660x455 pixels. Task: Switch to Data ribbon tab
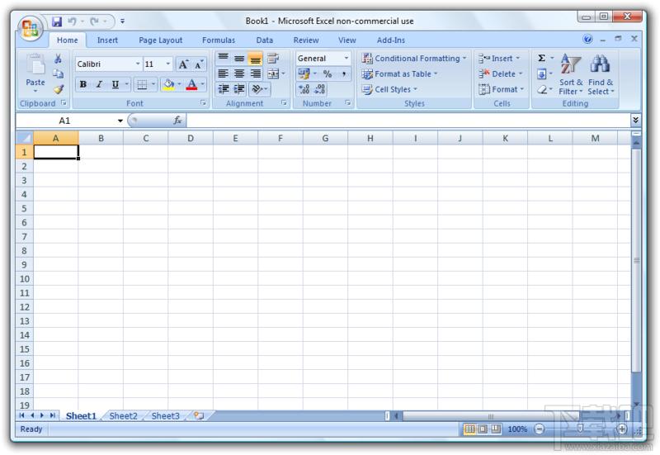tap(264, 40)
